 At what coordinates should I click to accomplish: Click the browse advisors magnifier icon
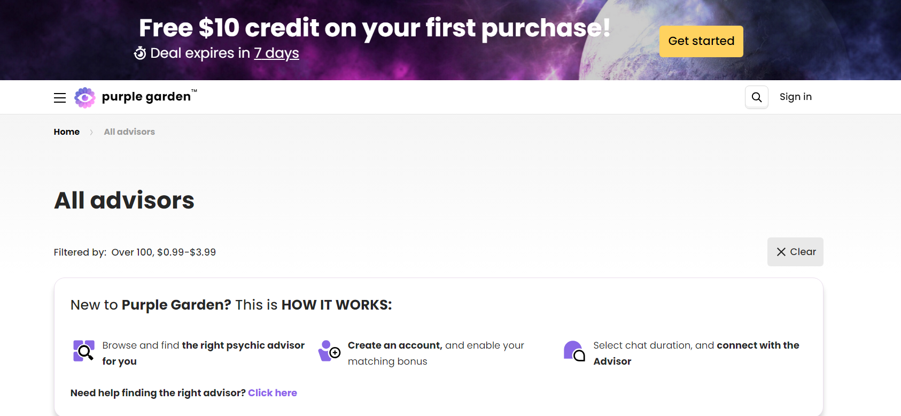tap(84, 351)
